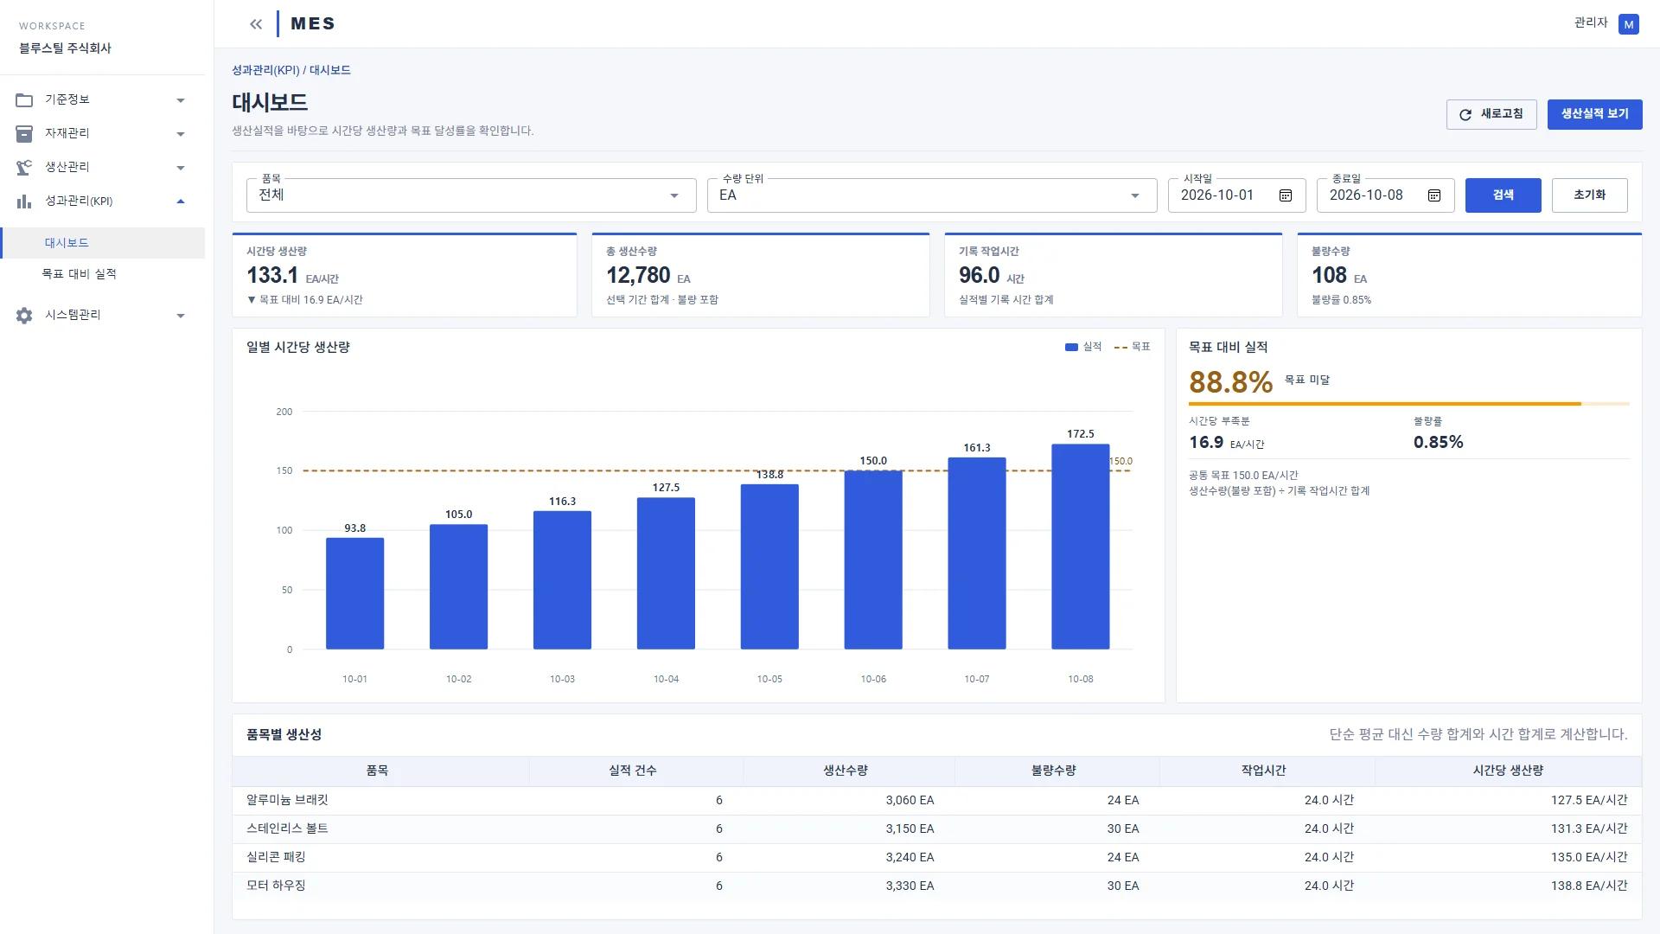Screen dimensions: 1660x934
Task: Click the 88.8% achievement progress bar
Action: pyautogui.click(x=1408, y=404)
